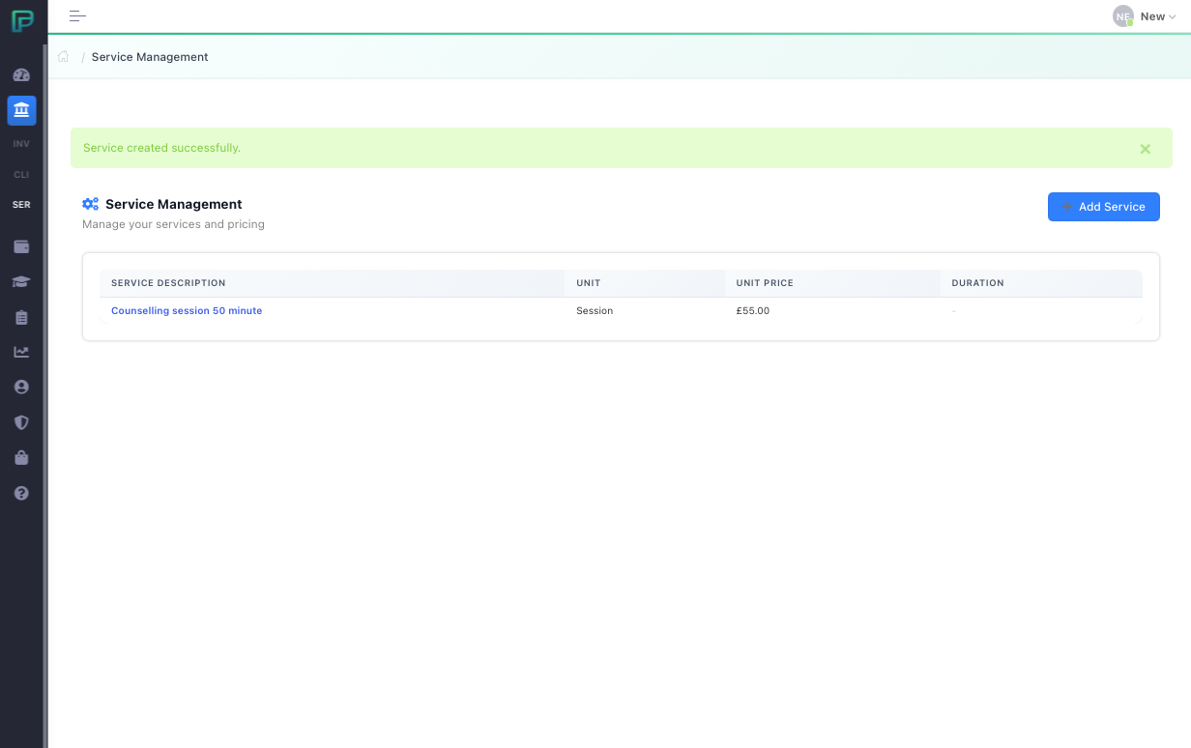Select the graduation cap icon
Viewport: 1191px width, 748px height.
(x=21, y=282)
